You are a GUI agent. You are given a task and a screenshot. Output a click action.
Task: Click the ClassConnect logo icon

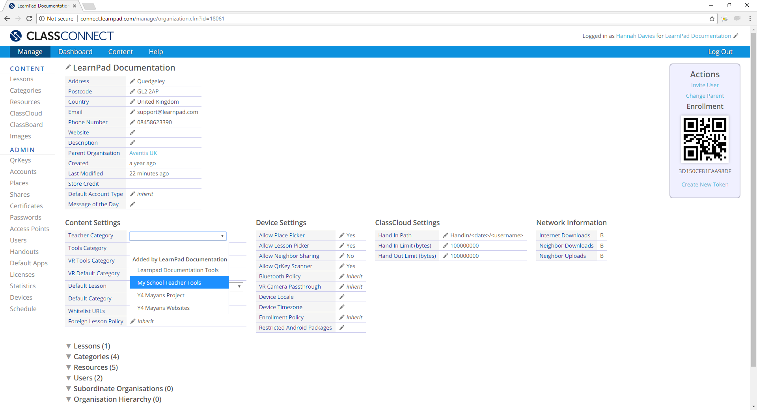click(x=16, y=36)
